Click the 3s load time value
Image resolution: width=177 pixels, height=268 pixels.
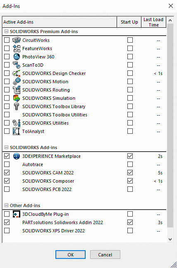point(160,222)
